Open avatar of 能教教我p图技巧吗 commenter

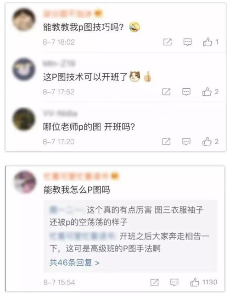point(24,19)
